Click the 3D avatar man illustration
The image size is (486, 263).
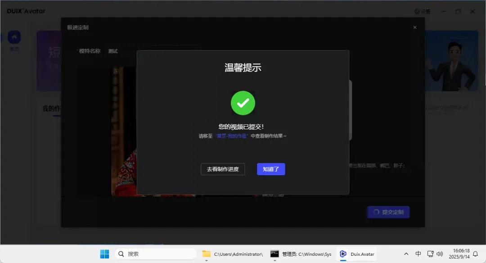click(x=452, y=66)
